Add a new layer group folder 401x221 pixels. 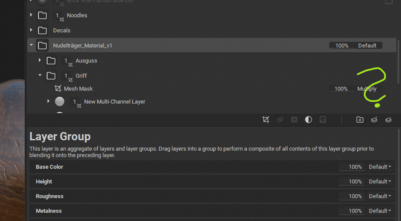(360, 120)
